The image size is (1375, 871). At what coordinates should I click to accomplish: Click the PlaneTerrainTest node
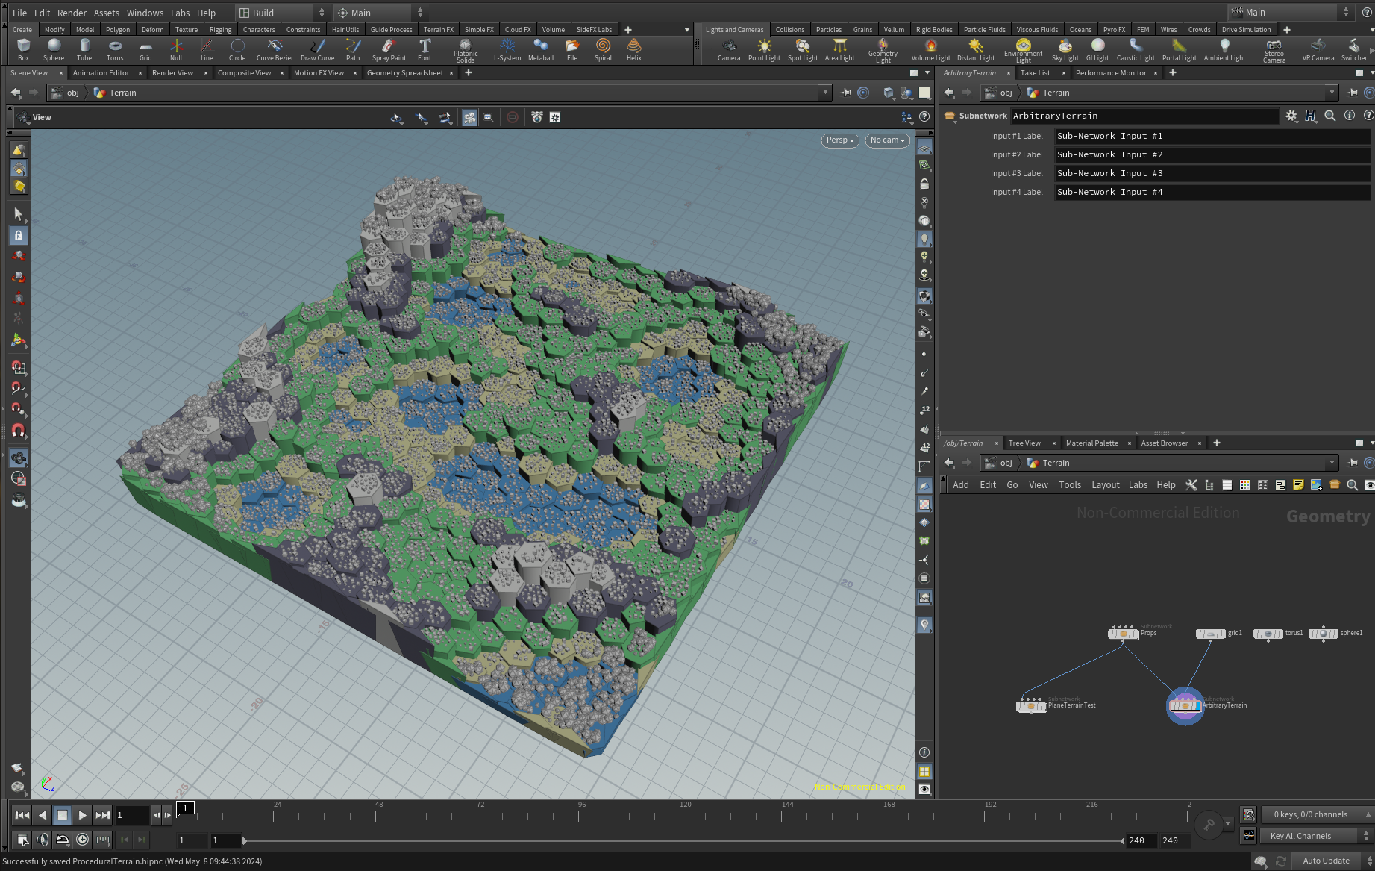(x=1031, y=706)
